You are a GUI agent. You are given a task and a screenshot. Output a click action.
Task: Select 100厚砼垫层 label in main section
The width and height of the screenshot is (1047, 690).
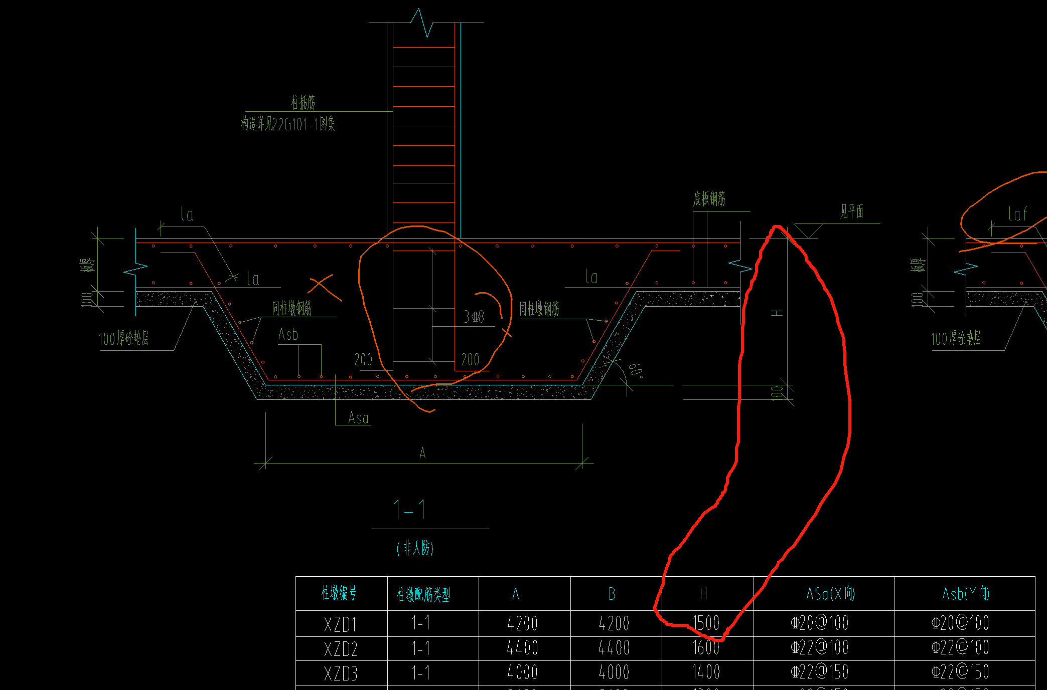click(x=123, y=338)
